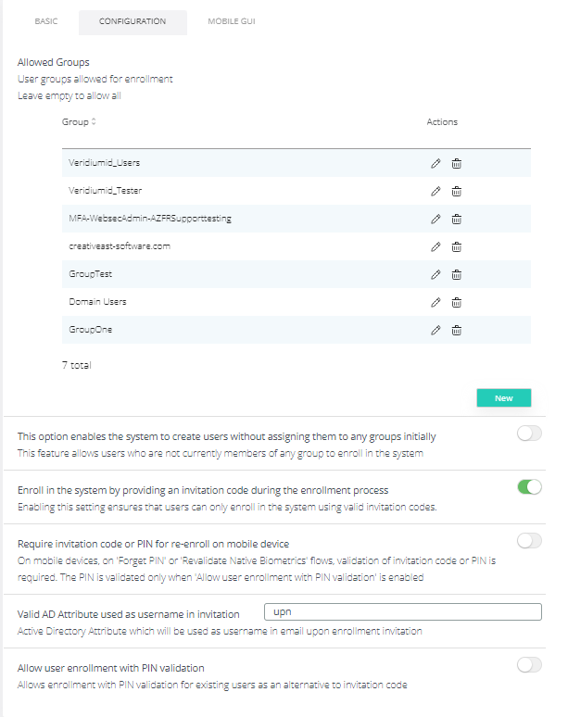
Task: Enable creating users without group assignment
Action: (529, 434)
